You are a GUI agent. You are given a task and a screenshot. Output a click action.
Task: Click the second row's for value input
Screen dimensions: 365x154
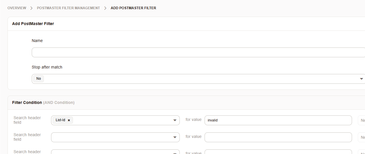(x=278, y=137)
